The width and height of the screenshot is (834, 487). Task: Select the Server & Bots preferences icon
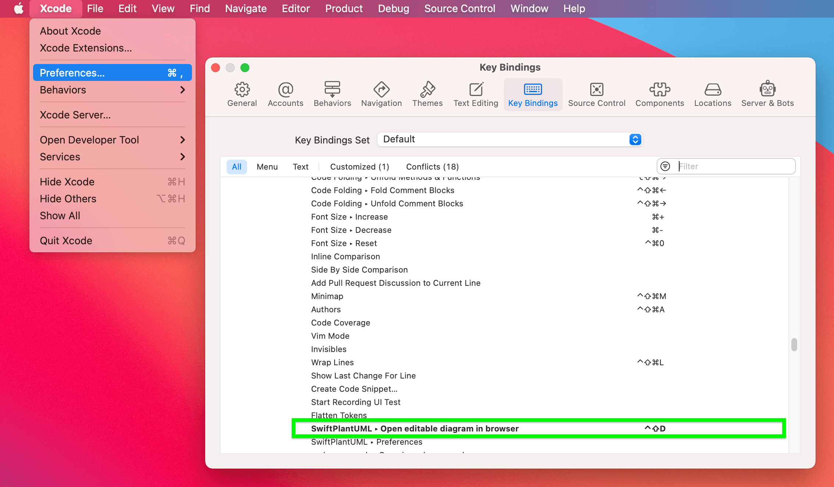pos(767,95)
